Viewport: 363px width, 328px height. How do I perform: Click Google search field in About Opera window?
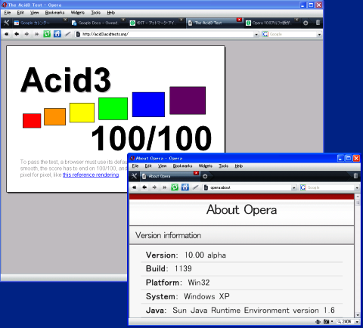[x=330, y=187]
